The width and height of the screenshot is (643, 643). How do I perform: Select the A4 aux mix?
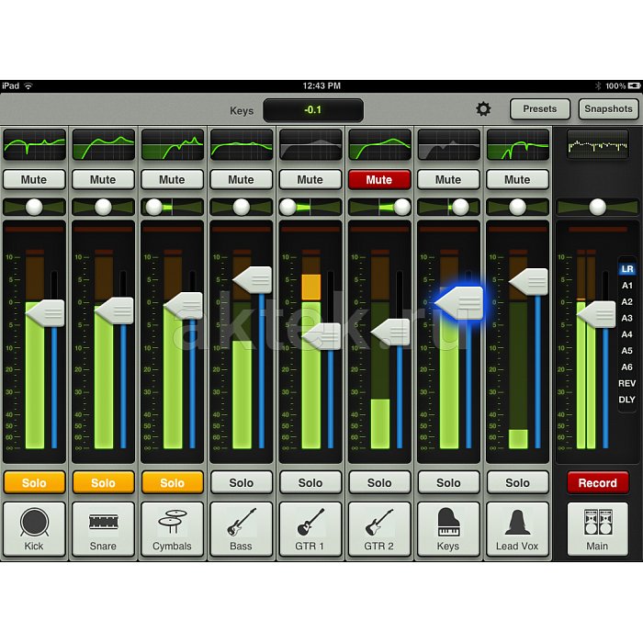pos(627,334)
